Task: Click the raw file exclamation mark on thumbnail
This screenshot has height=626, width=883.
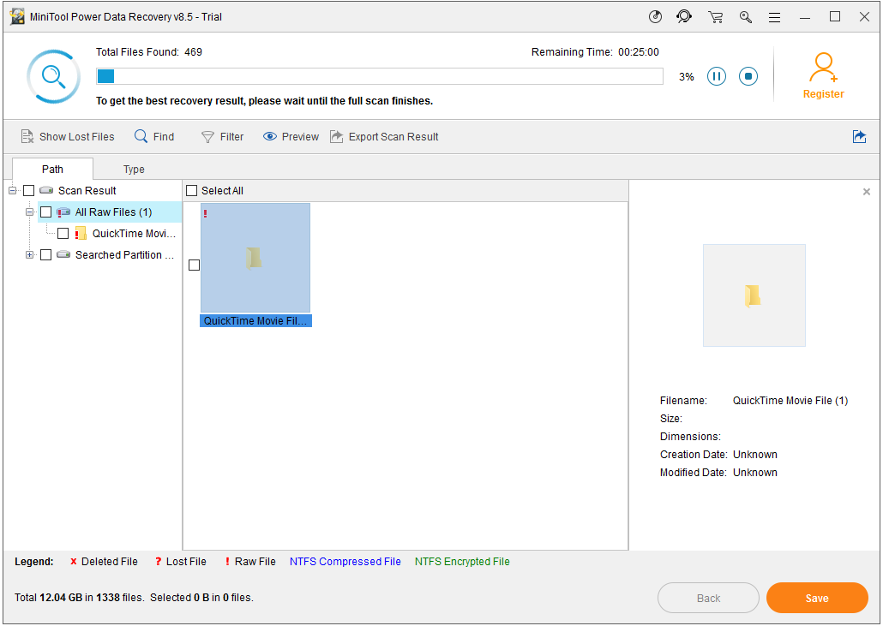Action: [206, 214]
